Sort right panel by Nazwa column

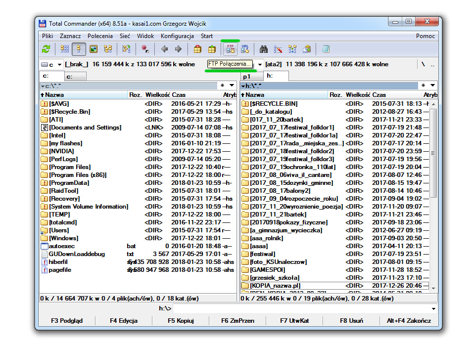coord(285,95)
